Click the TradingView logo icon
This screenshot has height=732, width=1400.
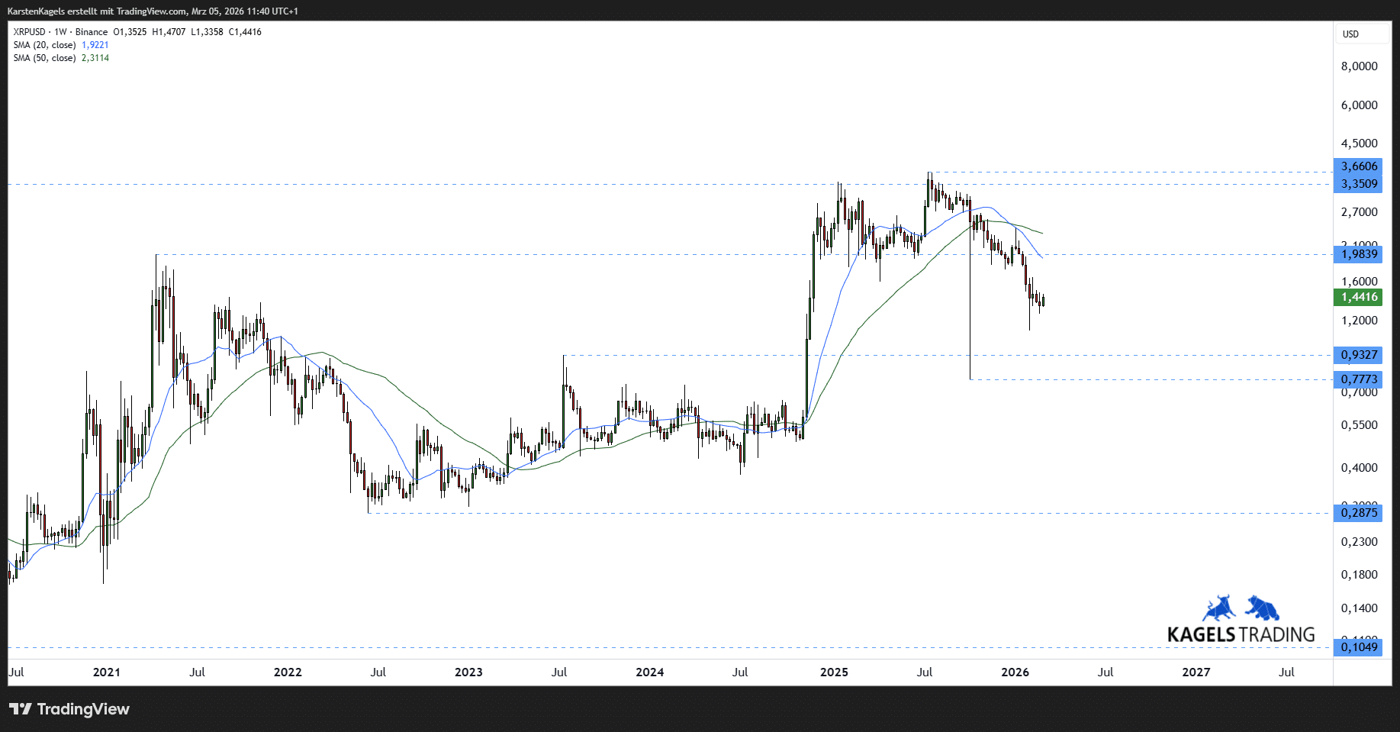pyautogui.click(x=21, y=709)
